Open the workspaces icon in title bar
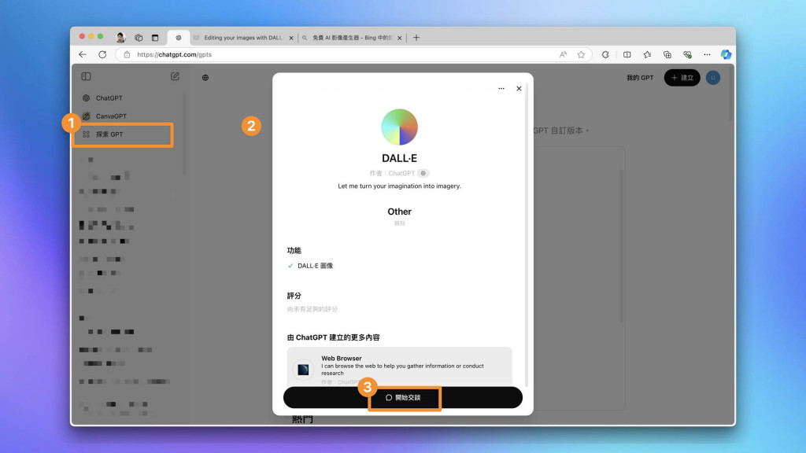Viewport: 806px width, 453px height. [x=139, y=38]
